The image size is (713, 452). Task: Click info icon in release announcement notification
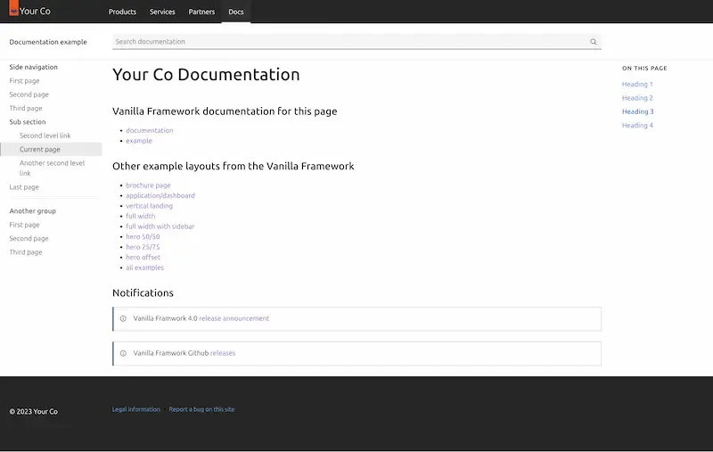pyautogui.click(x=124, y=318)
